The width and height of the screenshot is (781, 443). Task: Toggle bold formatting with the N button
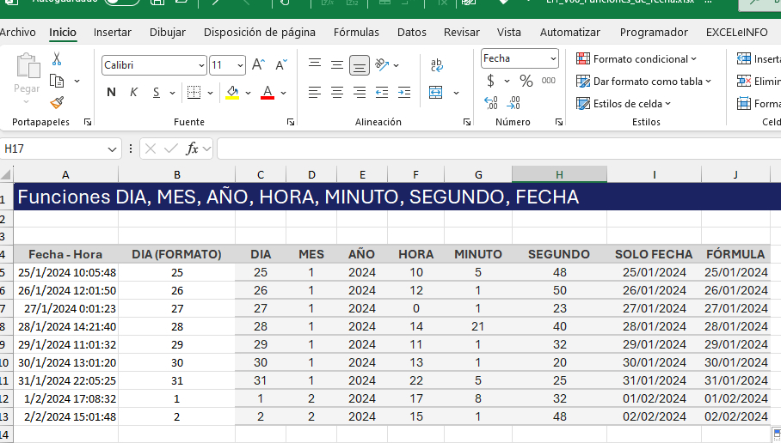111,92
